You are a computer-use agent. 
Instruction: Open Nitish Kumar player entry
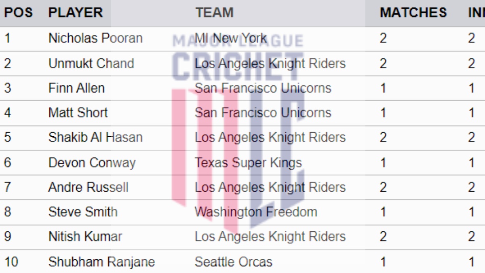pyautogui.click(x=85, y=237)
